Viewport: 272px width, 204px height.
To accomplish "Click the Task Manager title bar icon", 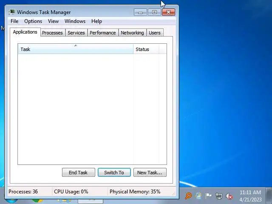I will pos(11,12).
